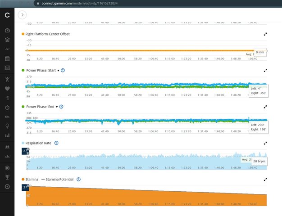The image size is (282, 216).
Task: Maximize the Respiration Rate chart
Action: tap(265, 143)
